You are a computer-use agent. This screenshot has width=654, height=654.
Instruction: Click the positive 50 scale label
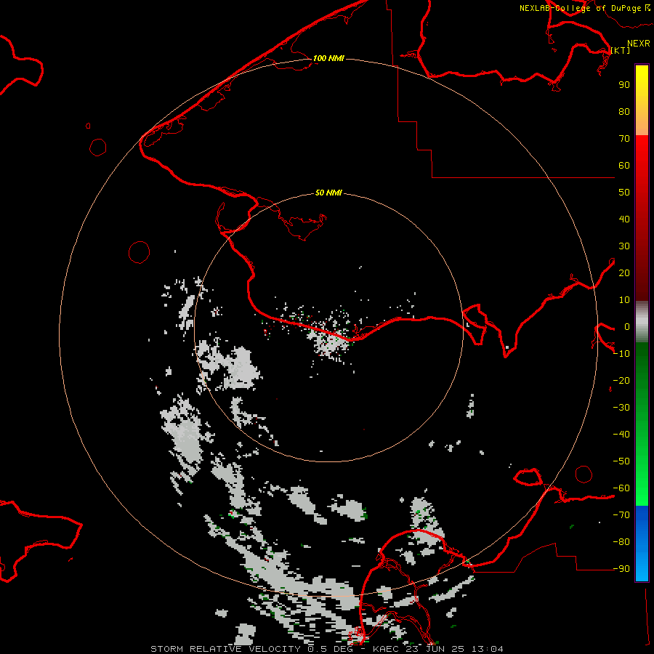(624, 193)
